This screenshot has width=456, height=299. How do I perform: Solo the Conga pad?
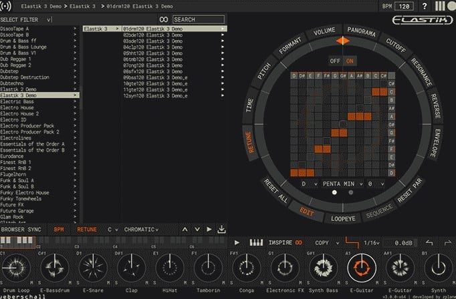[231, 282]
